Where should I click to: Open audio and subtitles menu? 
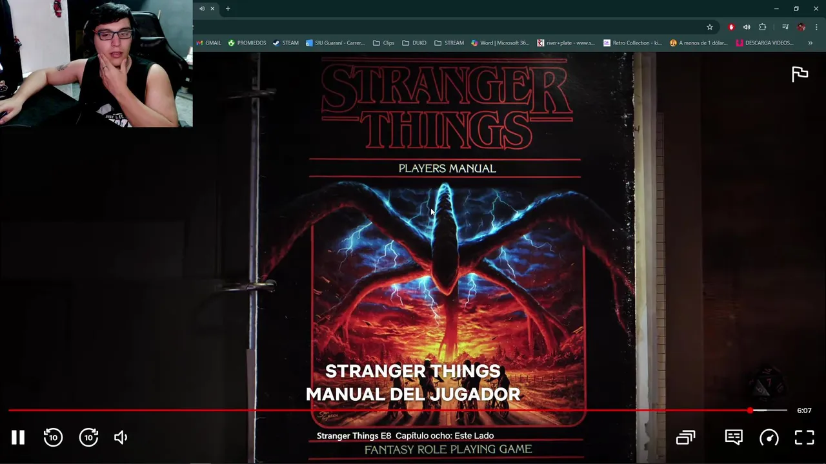click(x=734, y=438)
